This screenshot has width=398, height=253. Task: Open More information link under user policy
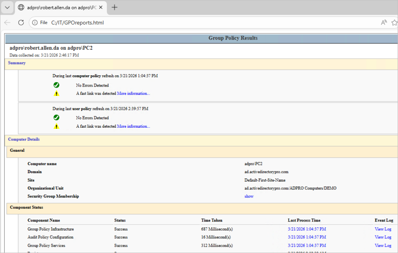134,126
